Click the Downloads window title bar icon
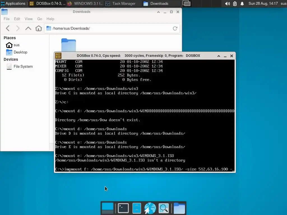 click(4, 12)
